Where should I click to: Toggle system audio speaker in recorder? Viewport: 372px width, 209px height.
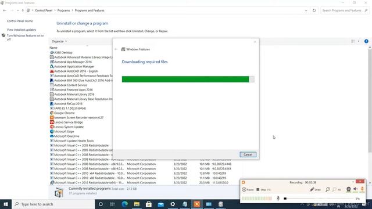pos(355,189)
